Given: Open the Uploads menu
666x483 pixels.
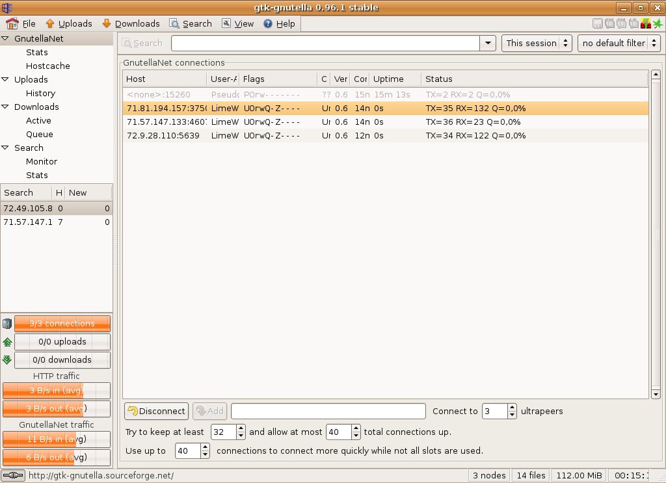Looking at the screenshot, I should pyautogui.click(x=75, y=24).
